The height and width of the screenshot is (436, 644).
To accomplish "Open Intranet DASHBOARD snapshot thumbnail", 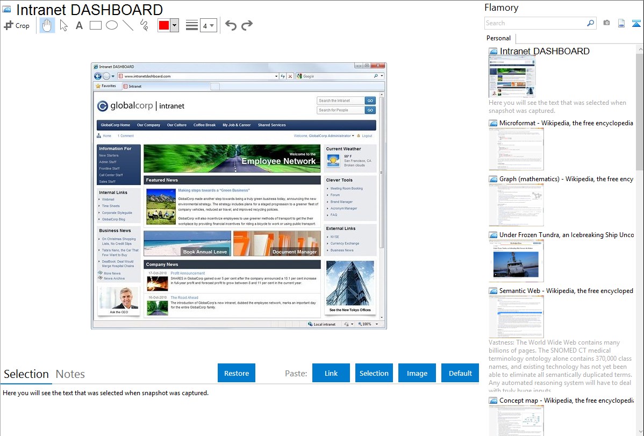I will click(512, 77).
